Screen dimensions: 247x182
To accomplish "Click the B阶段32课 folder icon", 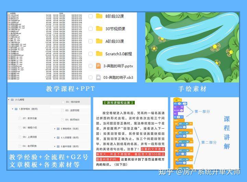I will coord(99,16).
